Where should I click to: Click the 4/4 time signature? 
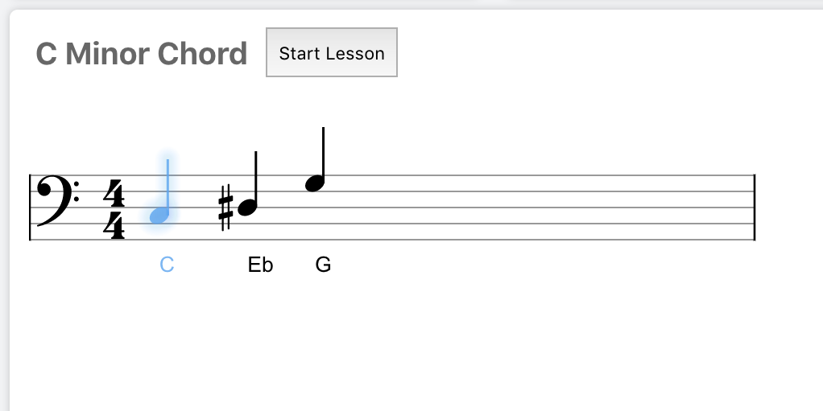[114, 208]
